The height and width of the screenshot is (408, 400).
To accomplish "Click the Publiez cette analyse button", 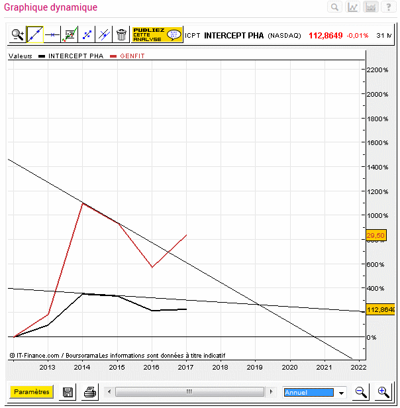I will pyautogui.click(x=157, y=34).
